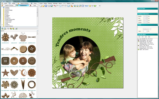Select rond 01 in object list
Image resolution: width=159 pixels, height=99 pixels.
pos(144,46)
